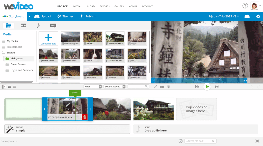
Task: Open the settings gear icon
Action: tap(258, 16)
